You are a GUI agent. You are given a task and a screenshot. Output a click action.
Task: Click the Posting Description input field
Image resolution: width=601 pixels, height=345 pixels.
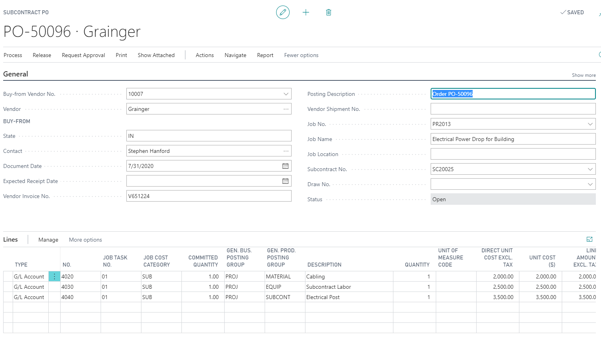tap(513, 93)
